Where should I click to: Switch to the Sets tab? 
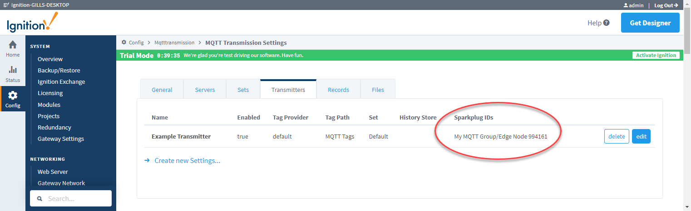pos(243,90)
